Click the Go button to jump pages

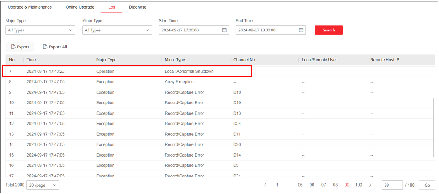(427, 185)
